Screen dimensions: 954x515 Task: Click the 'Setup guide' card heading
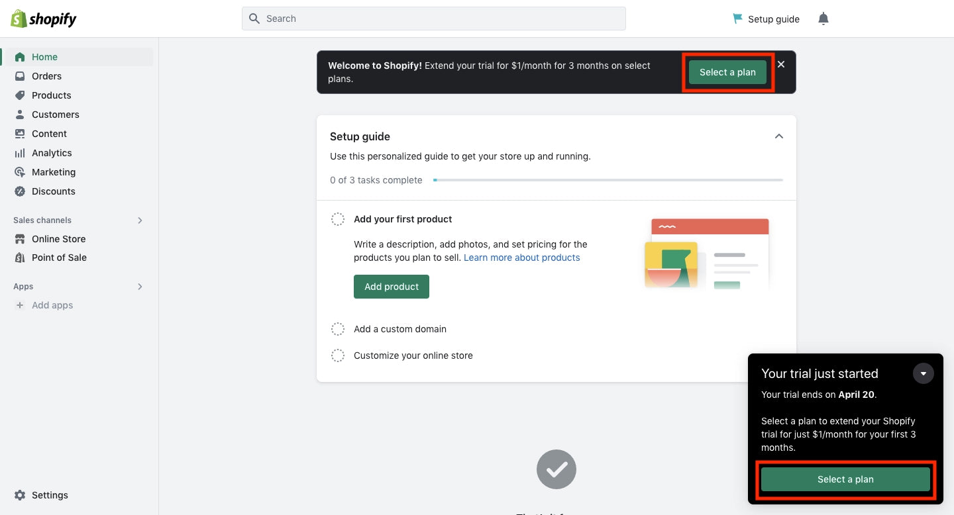[x=360, y=136]
